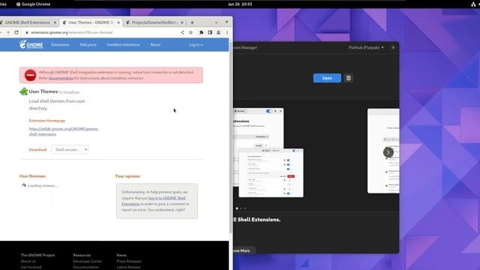Expand the Flathub (Flatpak) source dropdown
This screenshot has width=480, height=270.
coord(366,47)
